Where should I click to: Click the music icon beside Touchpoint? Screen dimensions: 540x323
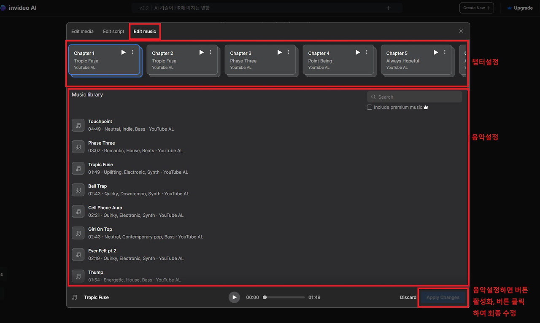point(78,125)
